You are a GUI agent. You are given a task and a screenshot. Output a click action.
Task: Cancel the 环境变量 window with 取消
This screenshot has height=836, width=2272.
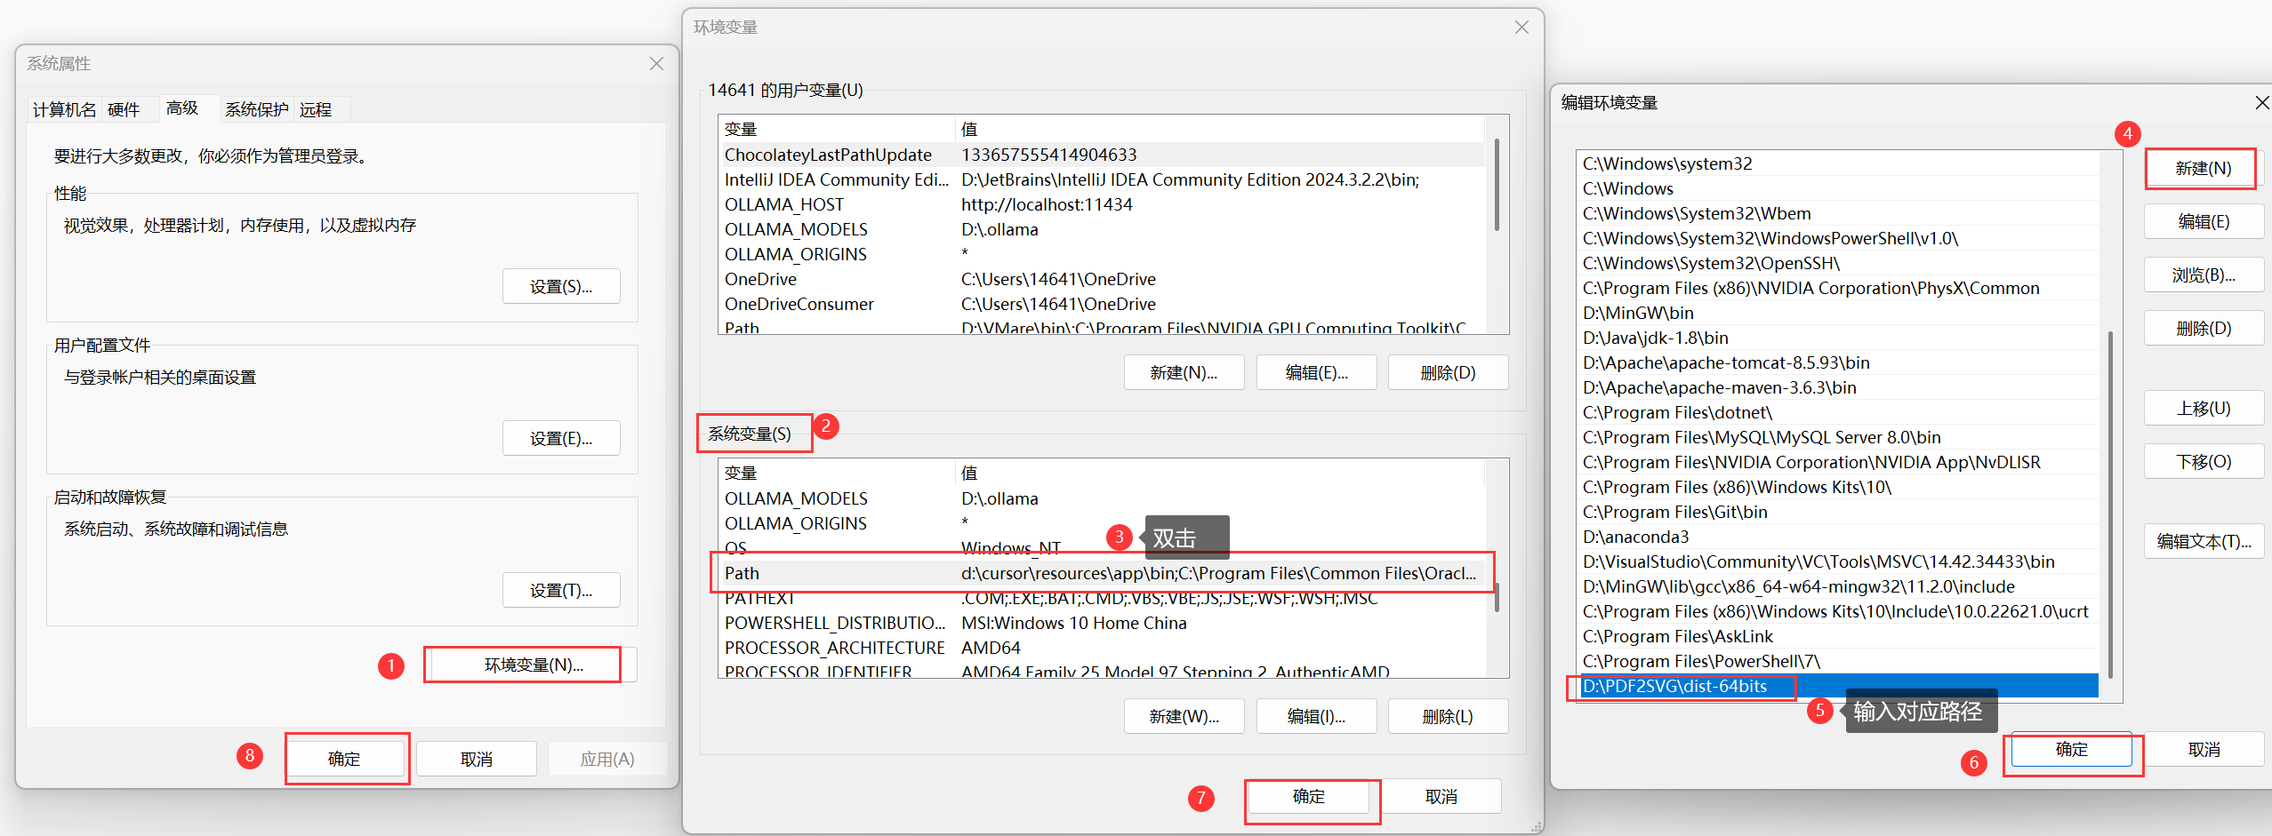(x=1441, y=796)
